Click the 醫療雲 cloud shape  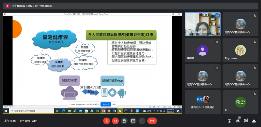(x=40, y=60)
